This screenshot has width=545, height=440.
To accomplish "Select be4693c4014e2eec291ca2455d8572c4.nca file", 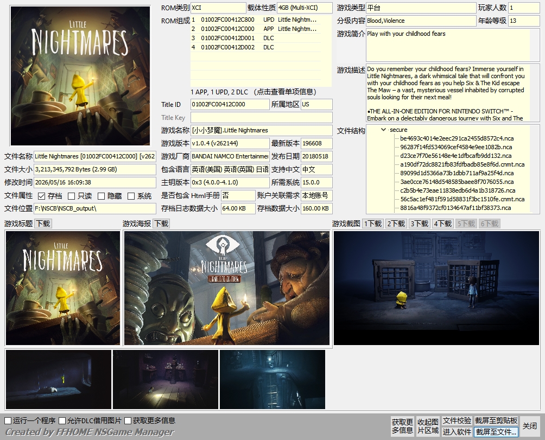I will click(457, 138).
